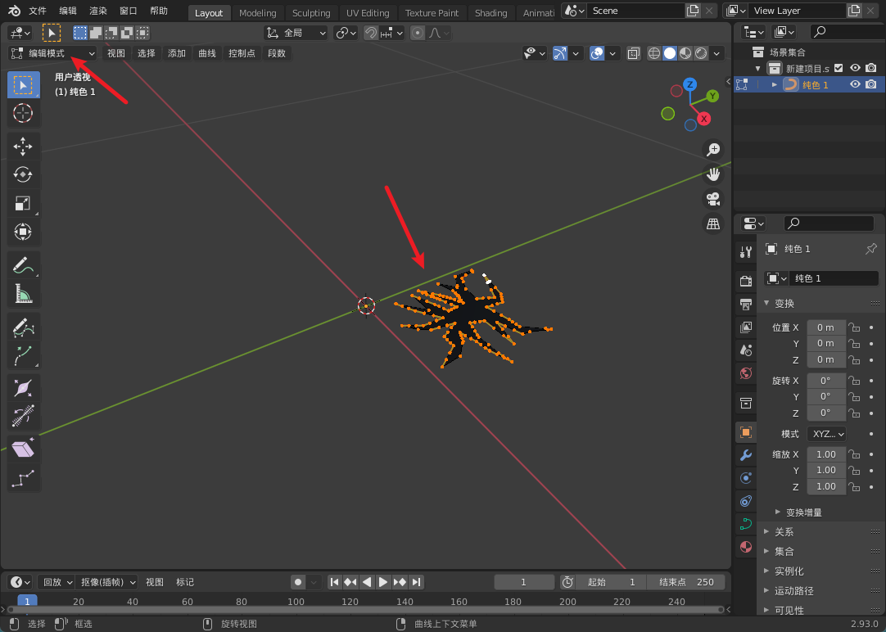Open the 文件 menu

pos(38,11)
